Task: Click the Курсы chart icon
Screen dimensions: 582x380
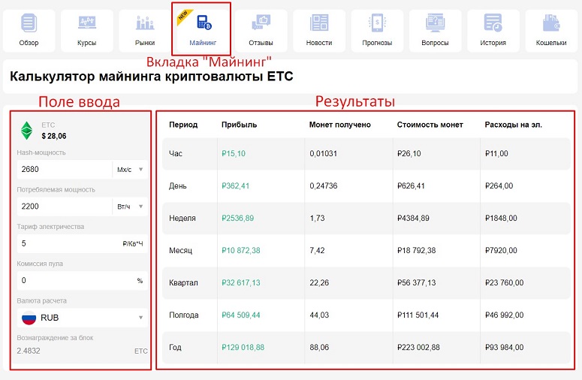Action: click(86, 23)
